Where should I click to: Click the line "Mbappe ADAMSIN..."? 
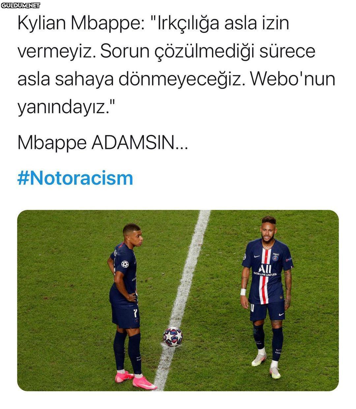tap(103, 143)
